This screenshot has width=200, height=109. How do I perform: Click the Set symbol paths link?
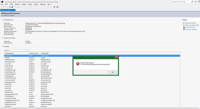tap(190, 27)
